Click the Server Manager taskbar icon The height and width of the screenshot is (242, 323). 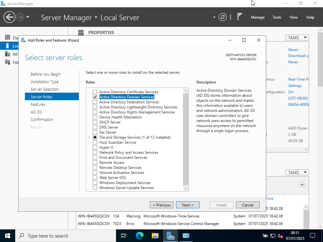click(170, 236)
